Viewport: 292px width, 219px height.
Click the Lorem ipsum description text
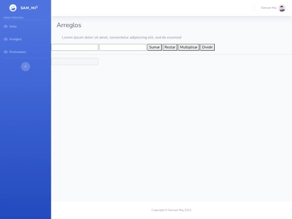tap(122, 37)
